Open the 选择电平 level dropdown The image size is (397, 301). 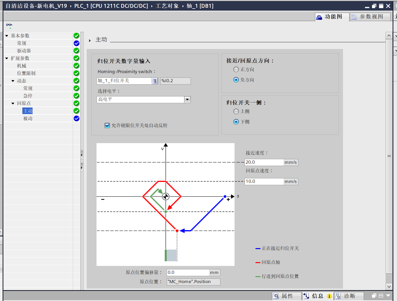pyautogui.click(x=187, y=100)
